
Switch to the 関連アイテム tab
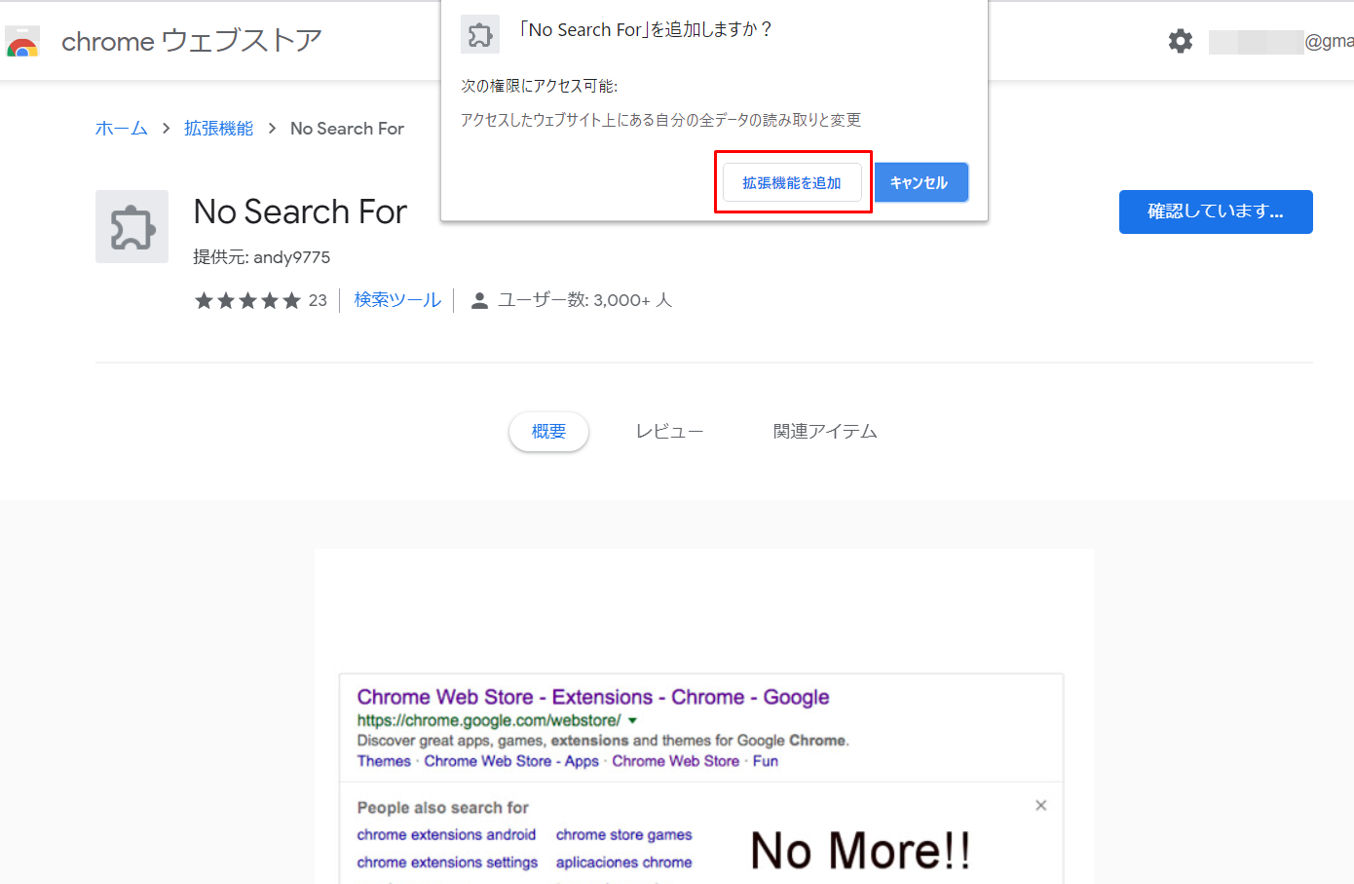click(x=825, y=432)
